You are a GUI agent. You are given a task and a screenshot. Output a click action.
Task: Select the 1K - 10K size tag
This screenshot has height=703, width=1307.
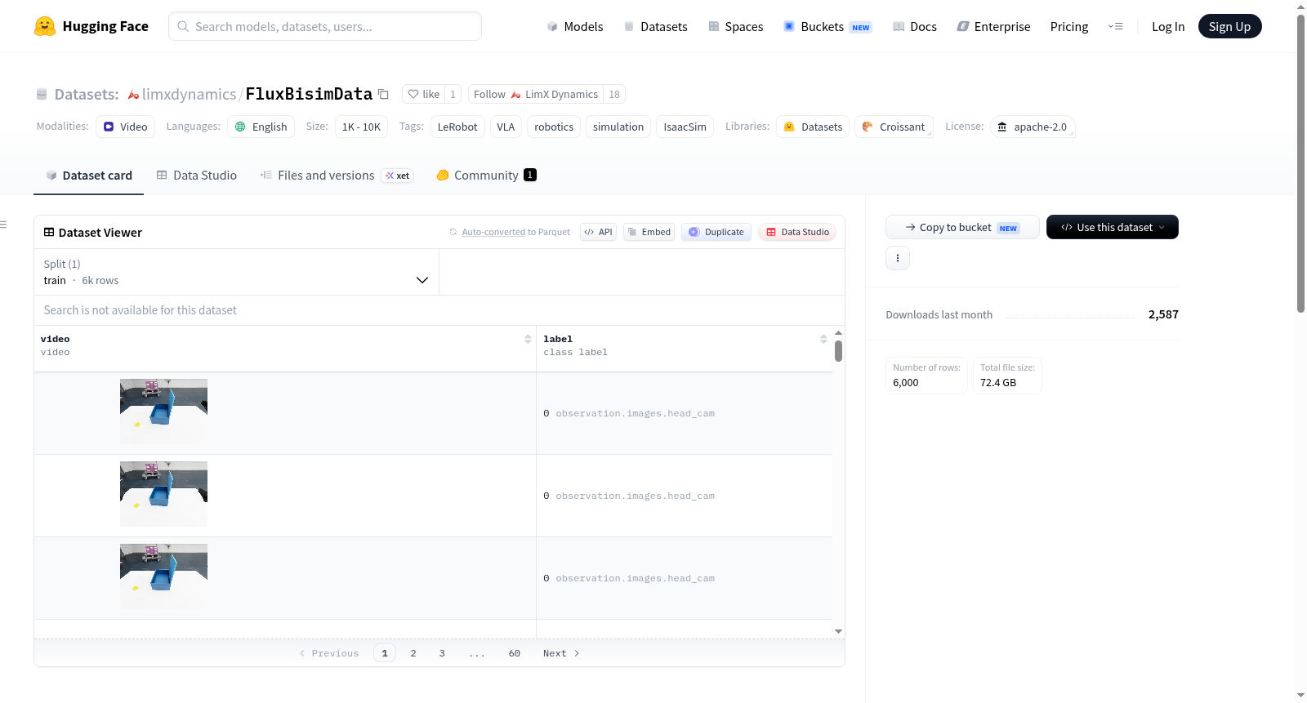361,127
